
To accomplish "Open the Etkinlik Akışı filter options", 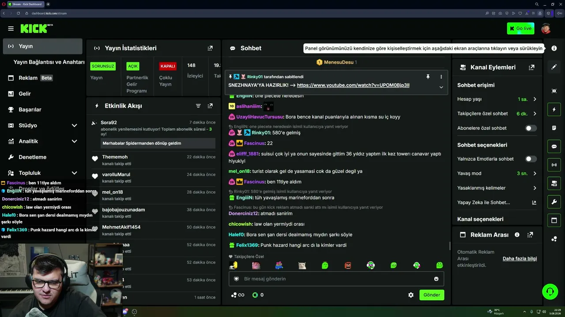I will (198, 106).
